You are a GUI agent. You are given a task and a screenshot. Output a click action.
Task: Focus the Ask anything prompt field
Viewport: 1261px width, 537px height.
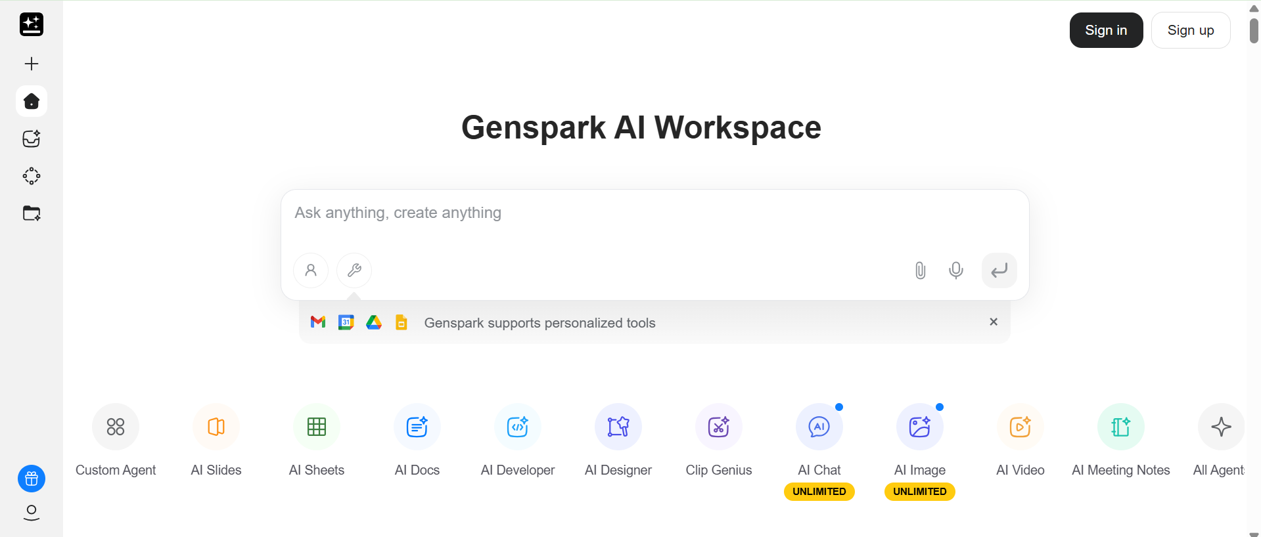point(654,213)
